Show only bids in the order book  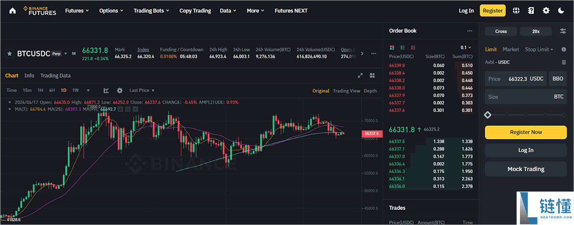402,48
